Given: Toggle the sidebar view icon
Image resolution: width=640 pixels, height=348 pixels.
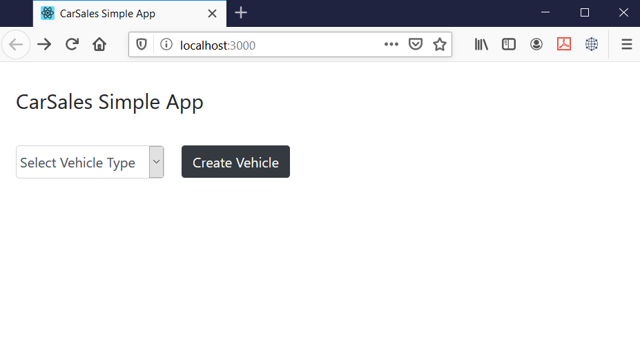Looking at the screenshot, I should [x=509, y=44].
